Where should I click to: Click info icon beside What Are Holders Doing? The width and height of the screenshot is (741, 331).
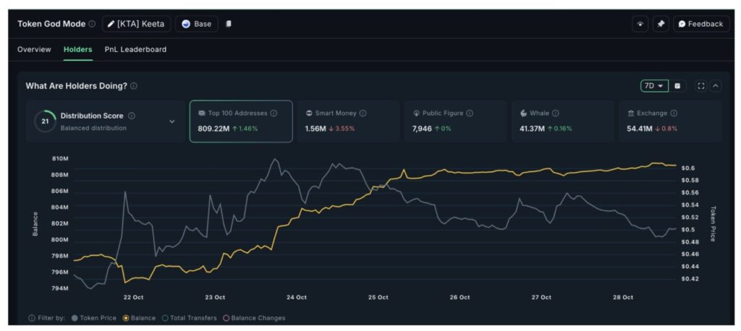pos(134,86)
